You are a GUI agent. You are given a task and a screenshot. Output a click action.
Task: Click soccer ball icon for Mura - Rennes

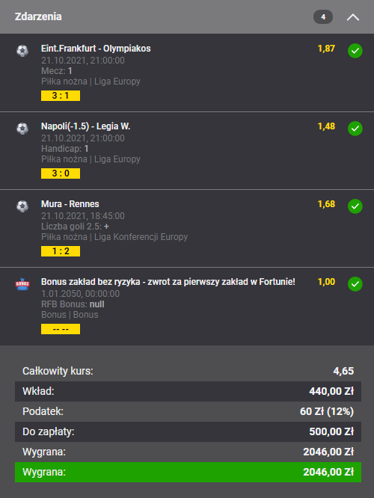[x=22, y=206]
